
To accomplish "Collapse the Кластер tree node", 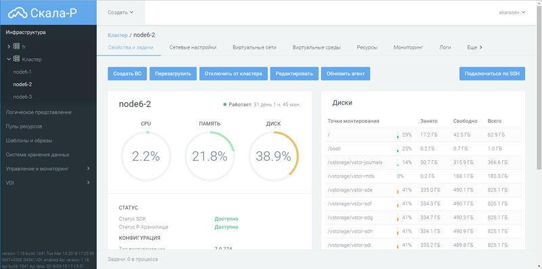I will coord(9,59).
